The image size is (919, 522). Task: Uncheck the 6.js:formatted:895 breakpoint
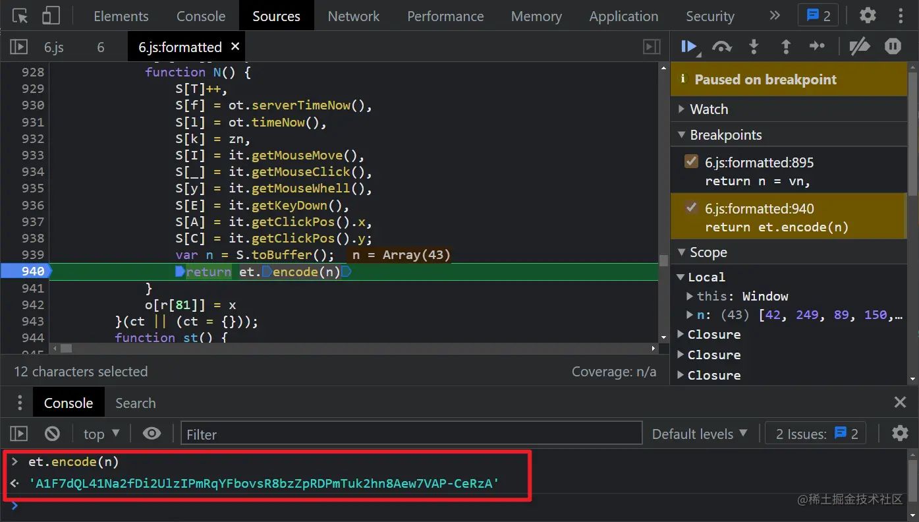[691, 161]
